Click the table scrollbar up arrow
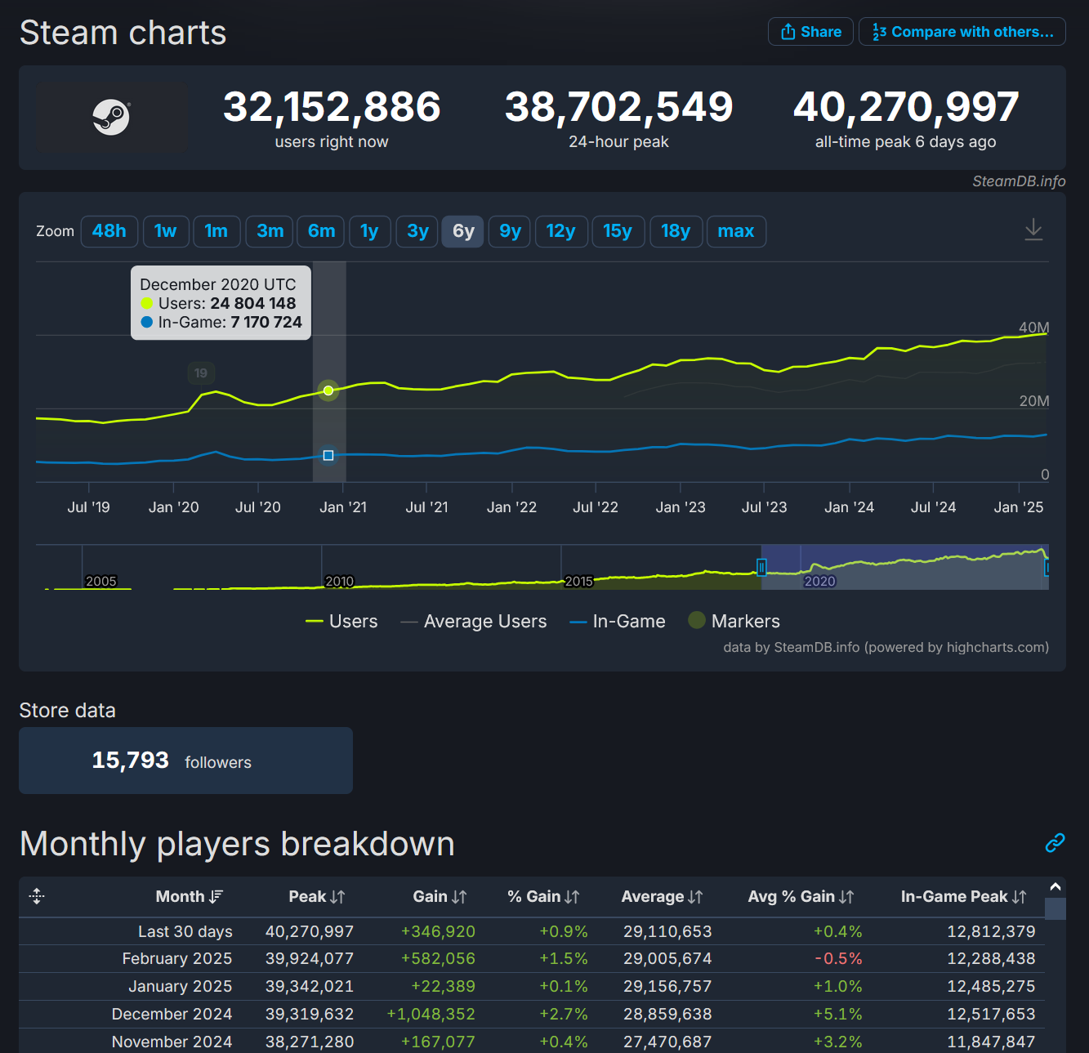The image size is (1089, 1053). click(x=1056, y=887)
